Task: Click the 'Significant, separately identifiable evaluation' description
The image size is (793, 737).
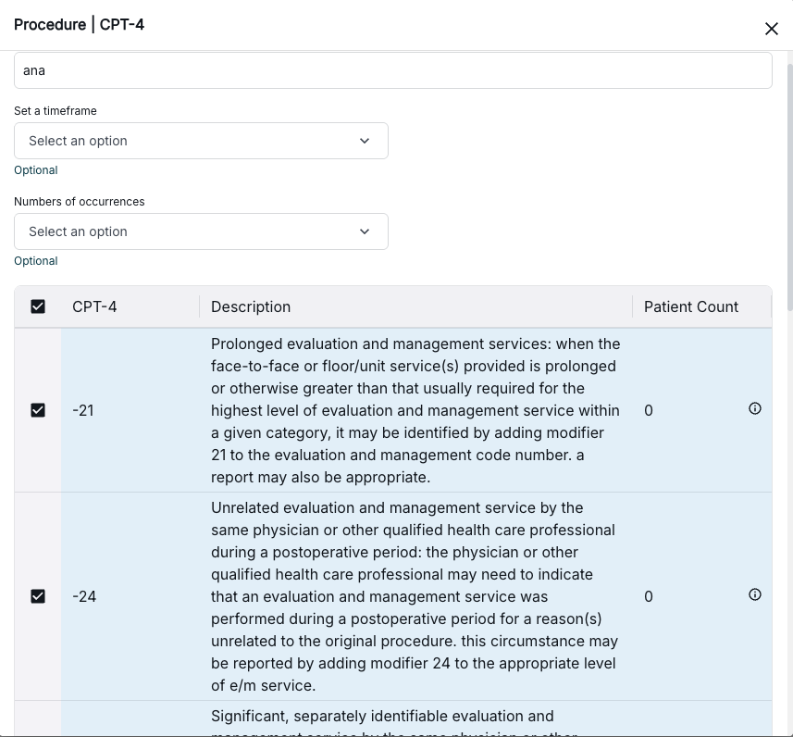Action: tap(394, 722)
